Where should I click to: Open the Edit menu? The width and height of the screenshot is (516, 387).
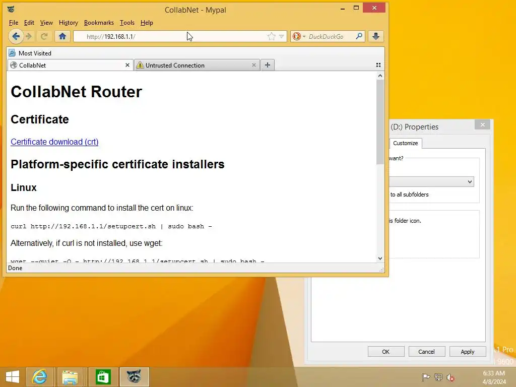(29, 23)
